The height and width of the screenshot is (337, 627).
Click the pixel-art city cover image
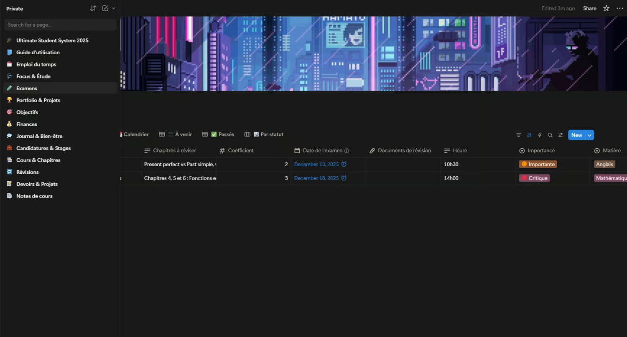tap(374, 53)
